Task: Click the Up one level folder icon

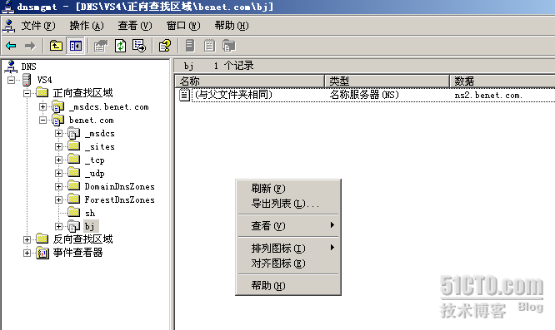Action: tap(56, 46)
